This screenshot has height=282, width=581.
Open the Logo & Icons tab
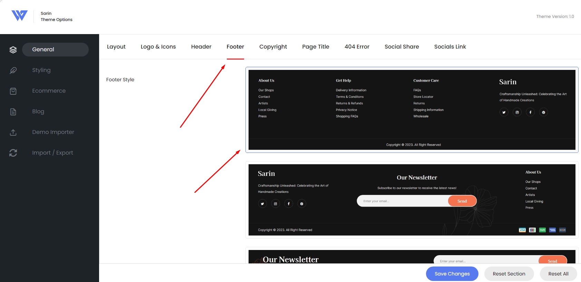click(x=158, y=47)
